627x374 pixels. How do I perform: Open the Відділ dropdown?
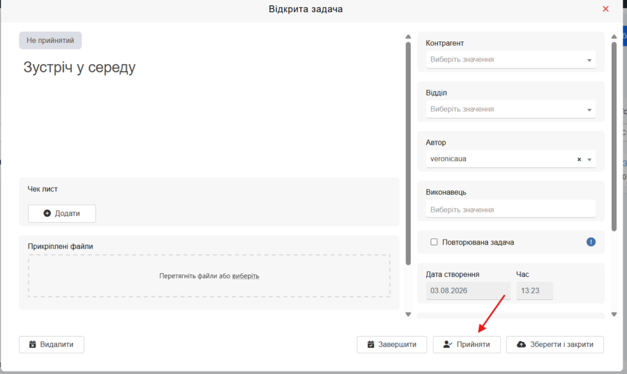pyautogui.click(x=511, y=109)
